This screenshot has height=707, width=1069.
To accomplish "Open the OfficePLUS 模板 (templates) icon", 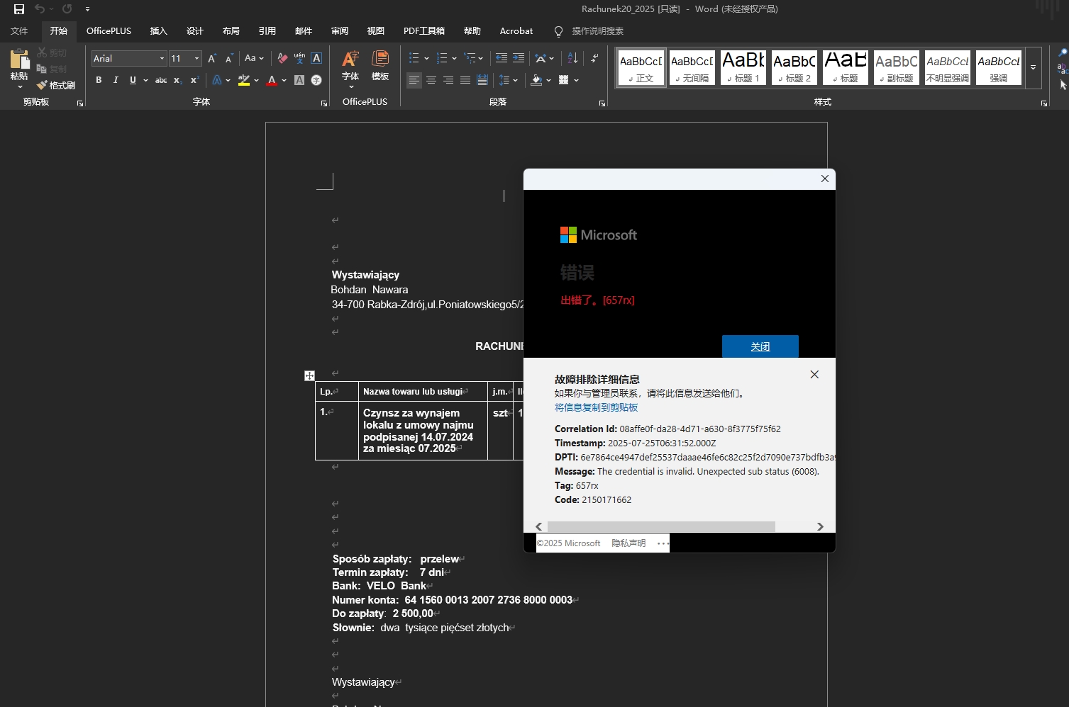I will 380,66.
